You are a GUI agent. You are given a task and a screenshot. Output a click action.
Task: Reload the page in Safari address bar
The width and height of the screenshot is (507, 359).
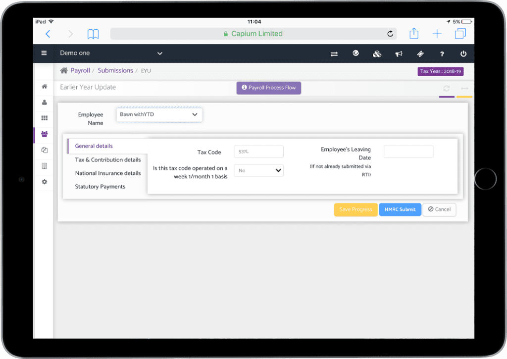(x=390, y=34)
